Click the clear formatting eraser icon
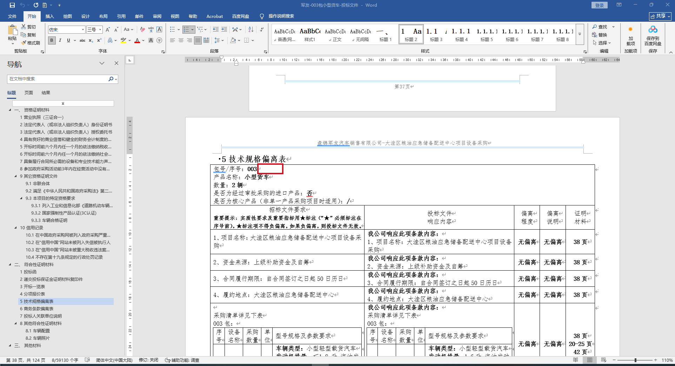 pos(142,29)
